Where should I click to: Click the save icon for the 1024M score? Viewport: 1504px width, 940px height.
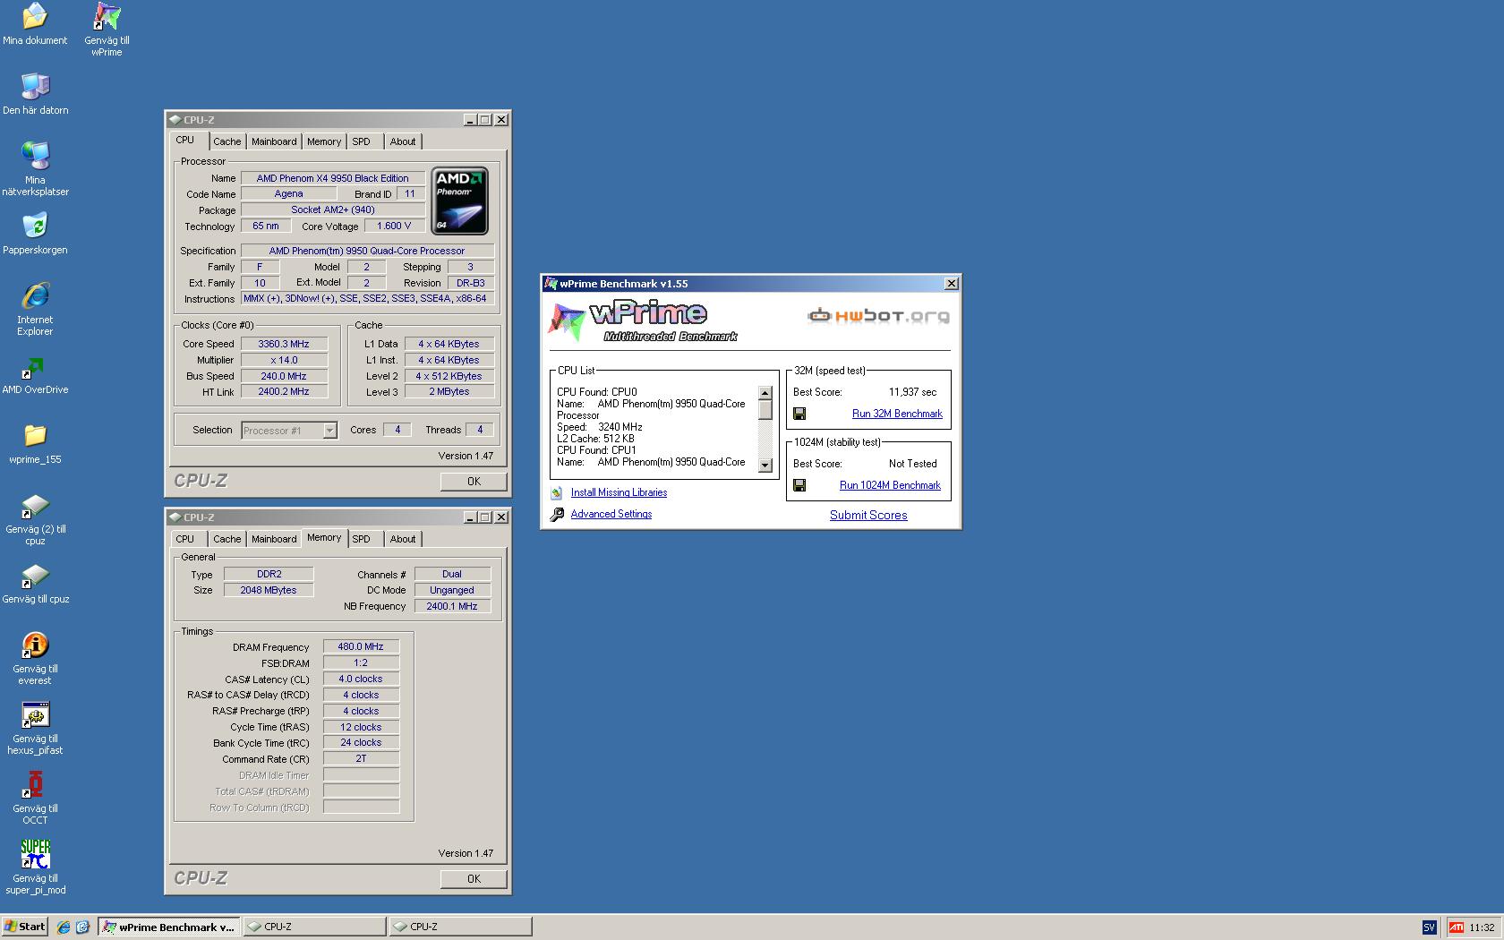pyautogui.click(x=799, y=485)
